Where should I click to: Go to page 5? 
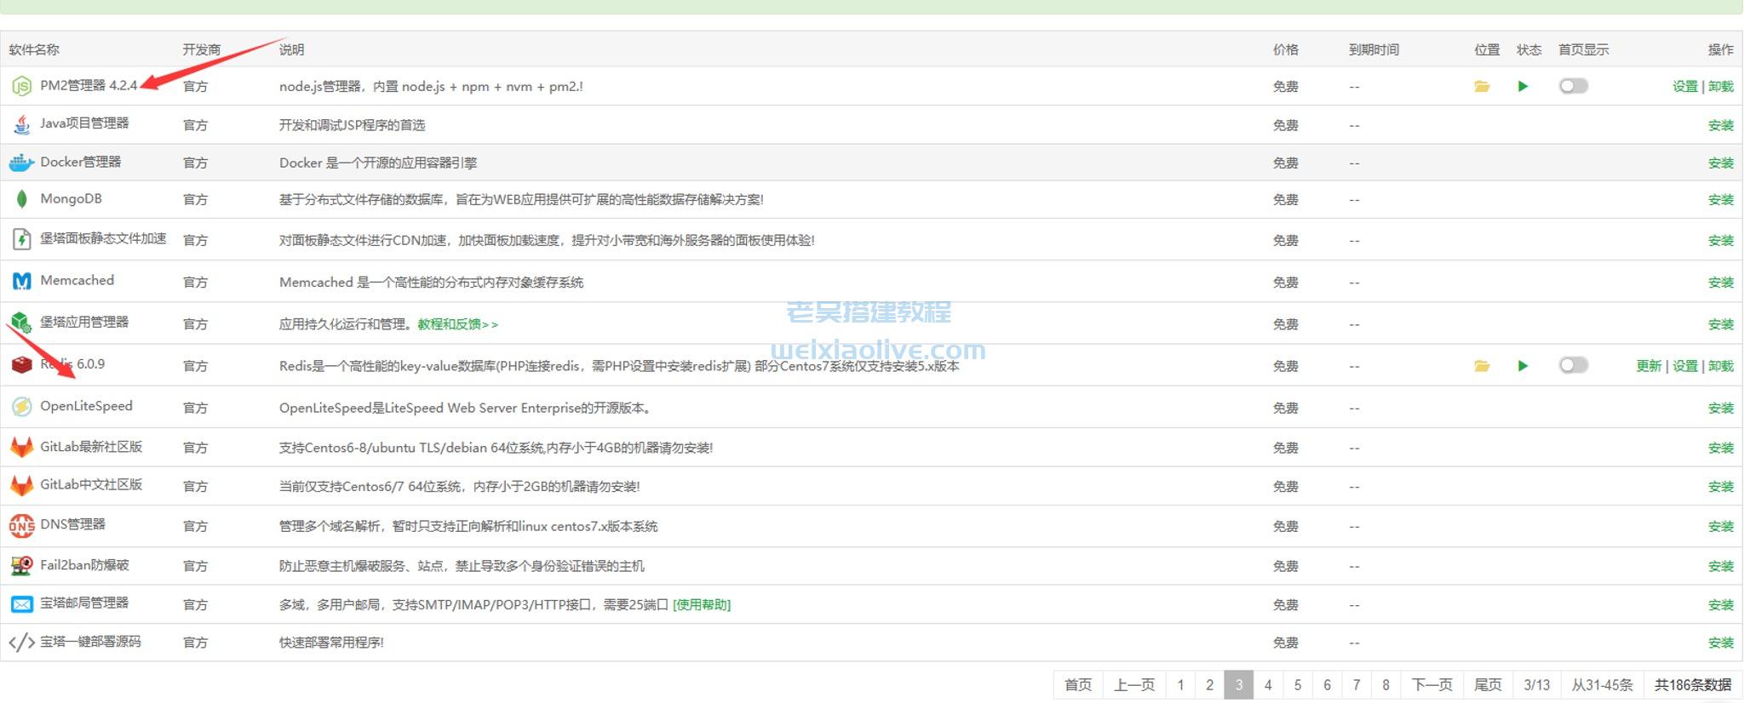pos(1298,684)
